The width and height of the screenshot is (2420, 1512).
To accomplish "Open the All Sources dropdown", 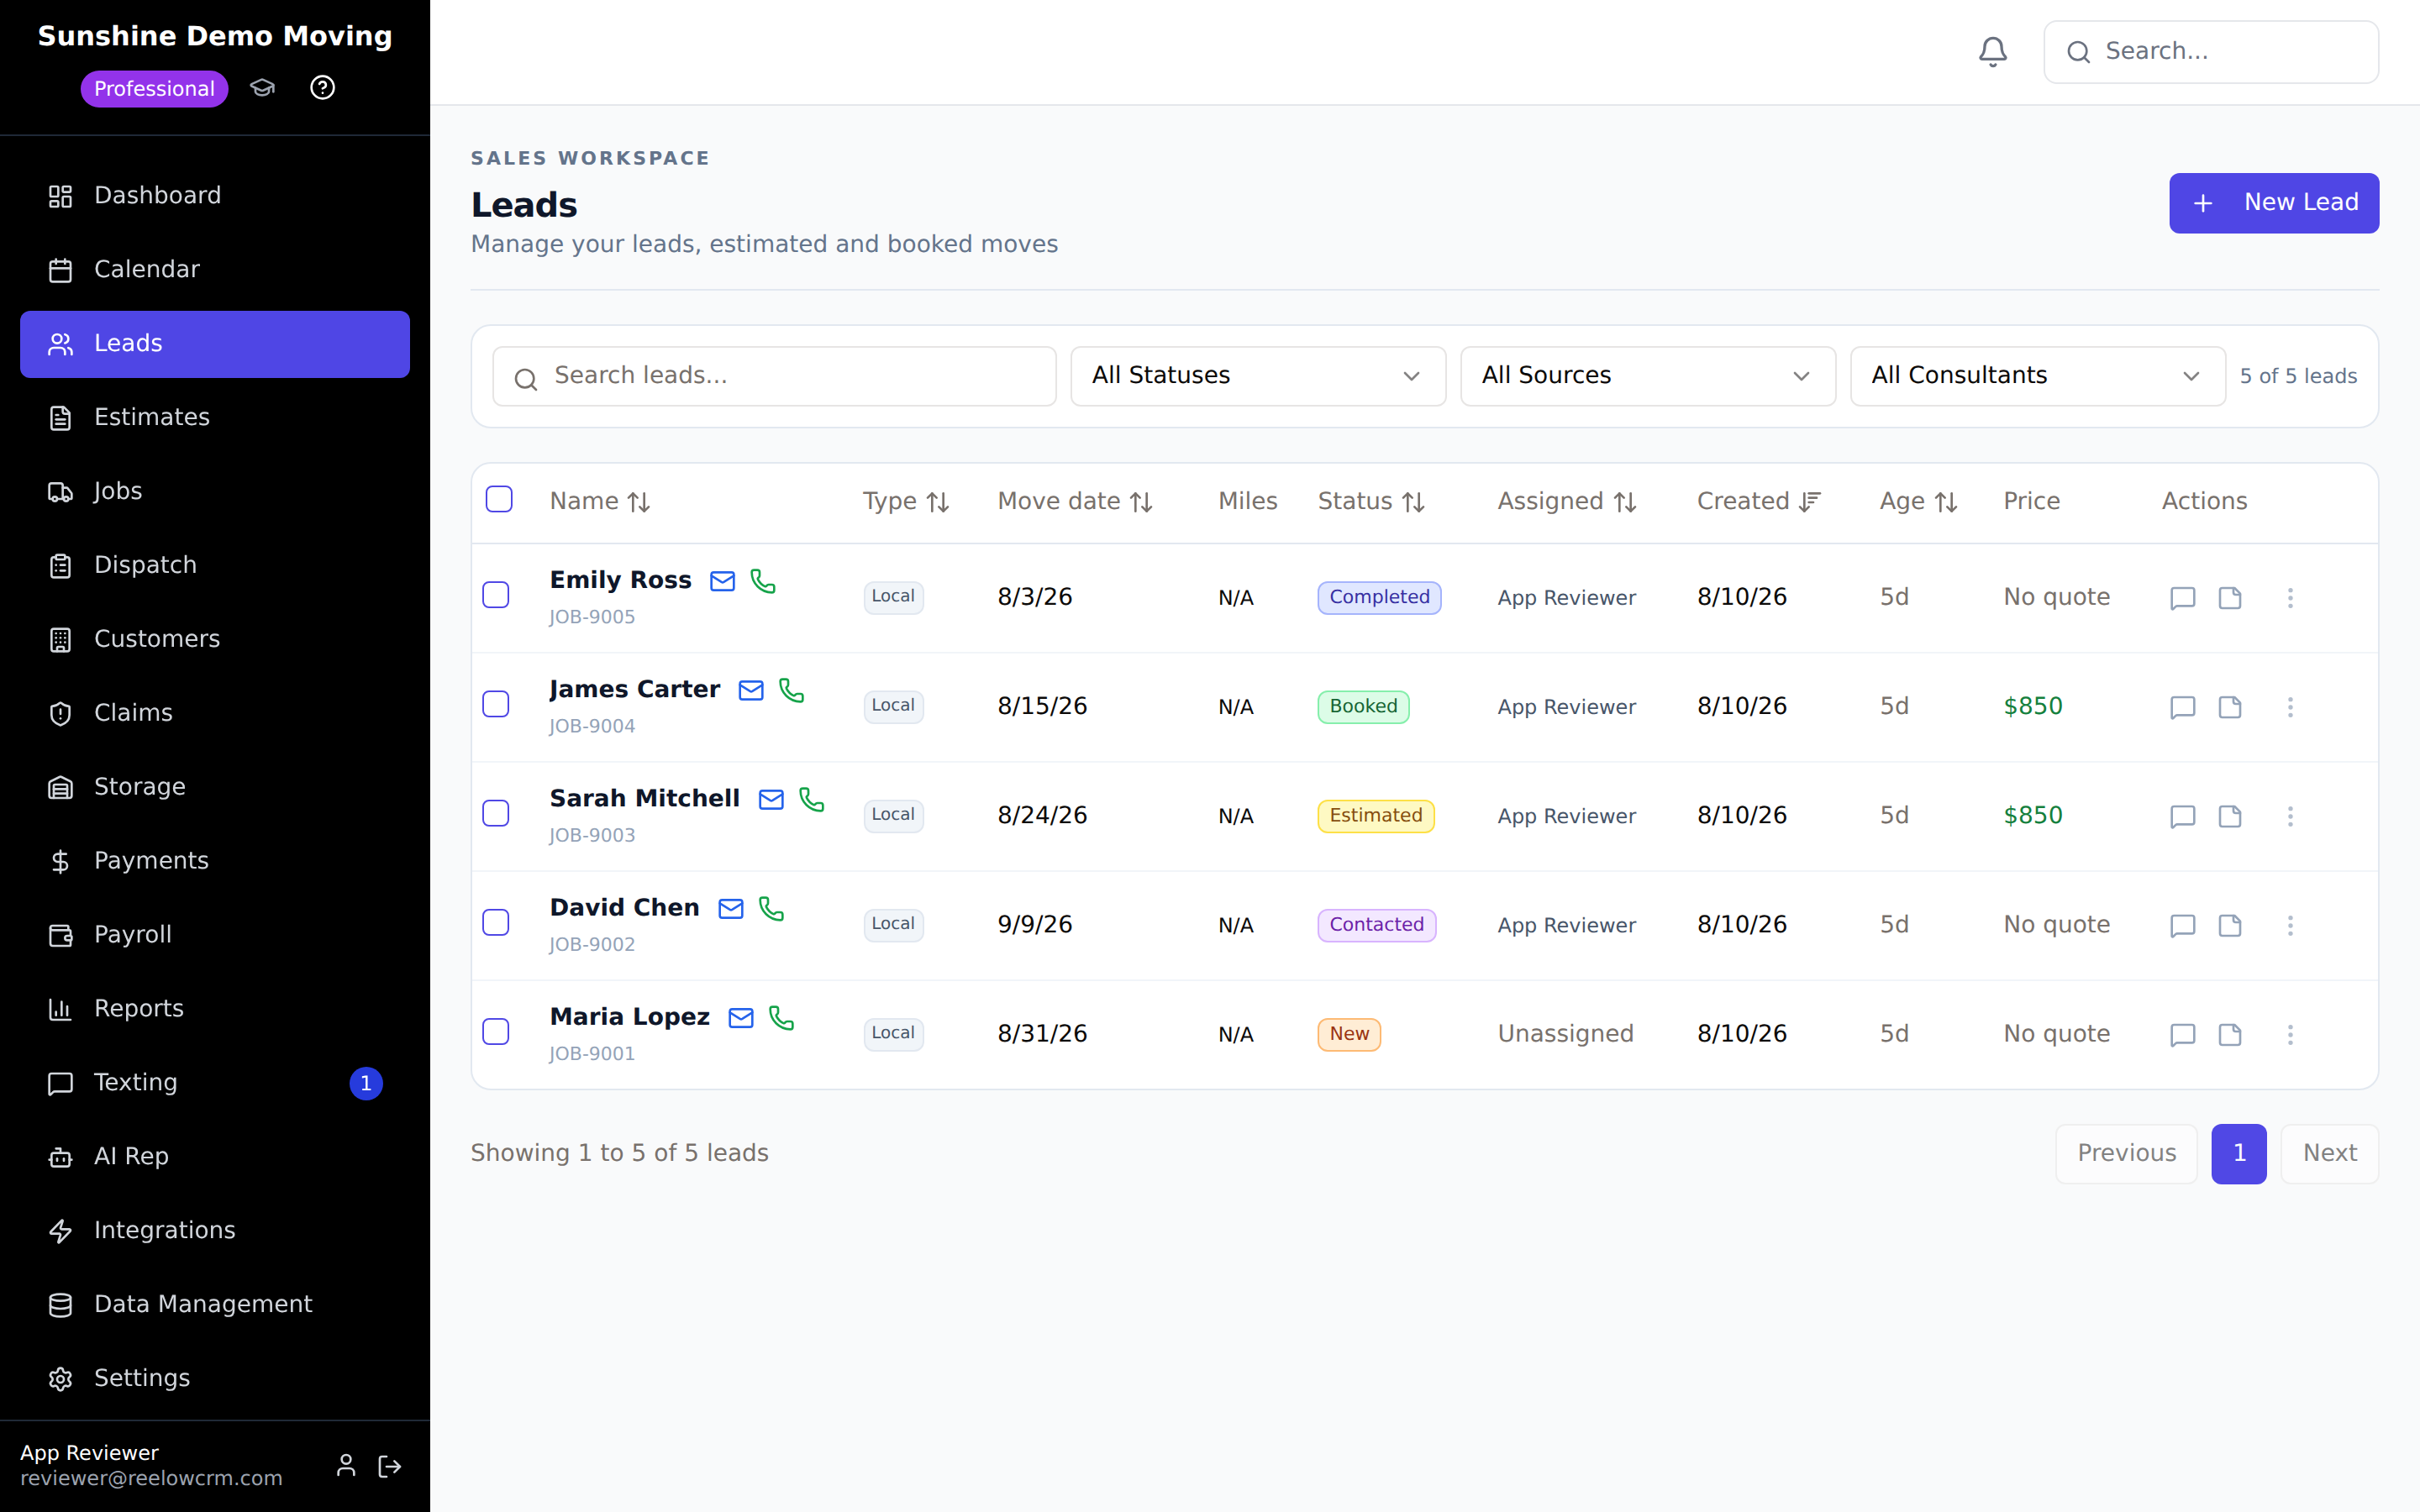I will click(1648, 376).
